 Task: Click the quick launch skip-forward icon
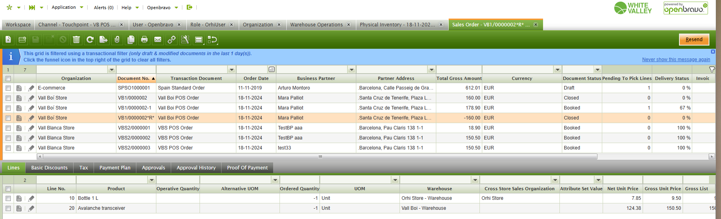(32, 7)
